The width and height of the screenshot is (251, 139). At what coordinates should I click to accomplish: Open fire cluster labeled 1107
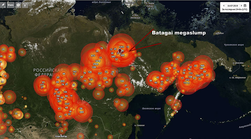click(67, 104)
